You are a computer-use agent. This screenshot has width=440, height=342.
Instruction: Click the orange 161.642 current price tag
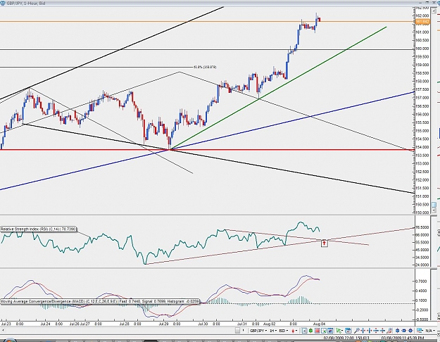422,22
